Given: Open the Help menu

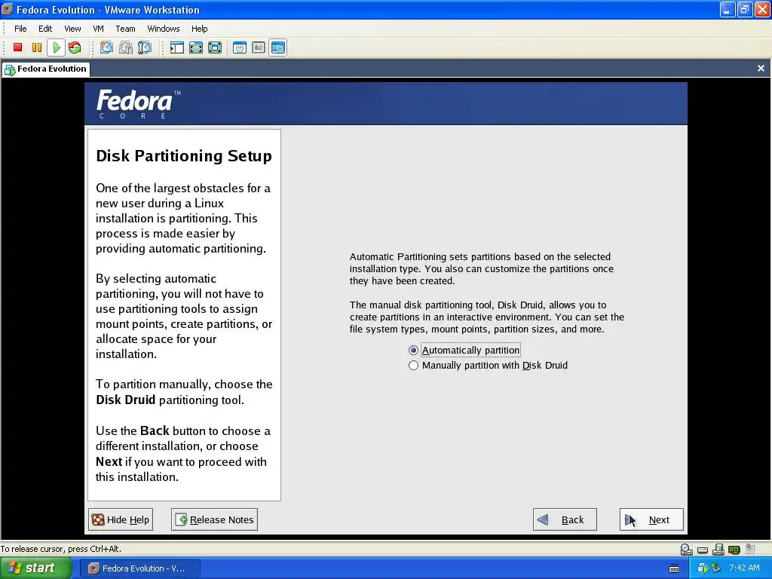Looking at the screenshot, I should click(199, 29).
